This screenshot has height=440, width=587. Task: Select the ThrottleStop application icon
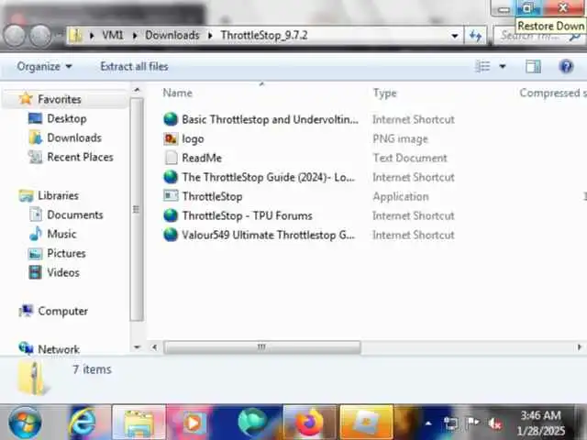[171, 196]
